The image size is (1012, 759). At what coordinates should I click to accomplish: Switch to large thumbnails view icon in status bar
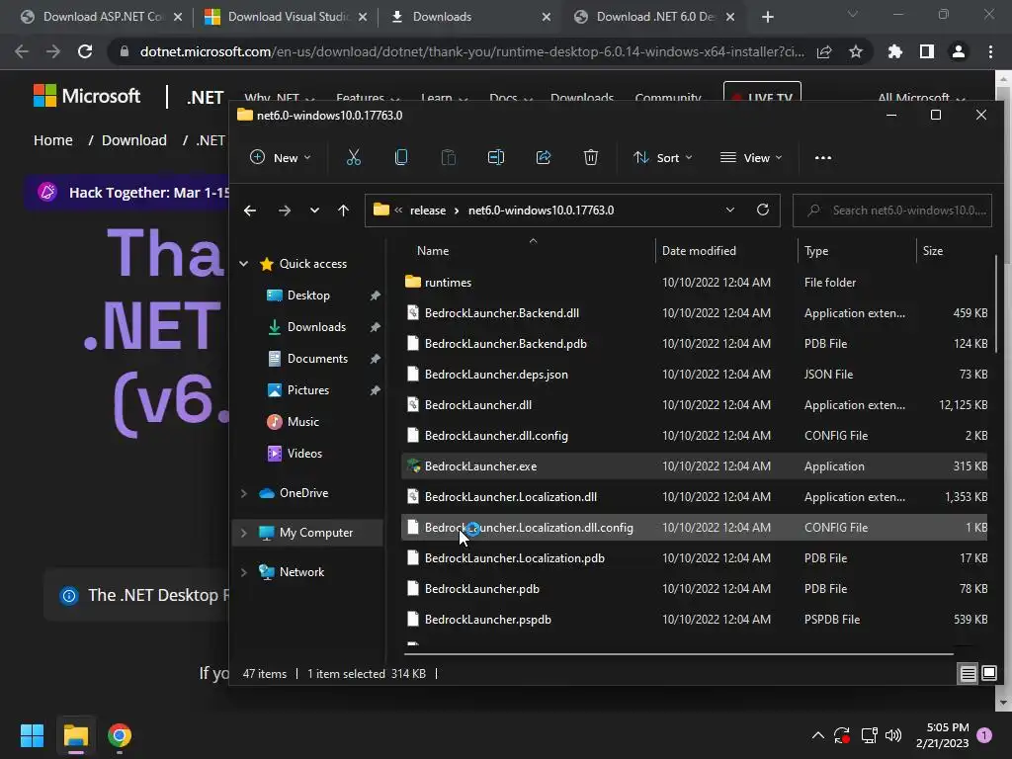pos(988,674)
